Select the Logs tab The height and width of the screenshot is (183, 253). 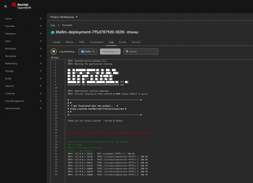pos(111,42)
